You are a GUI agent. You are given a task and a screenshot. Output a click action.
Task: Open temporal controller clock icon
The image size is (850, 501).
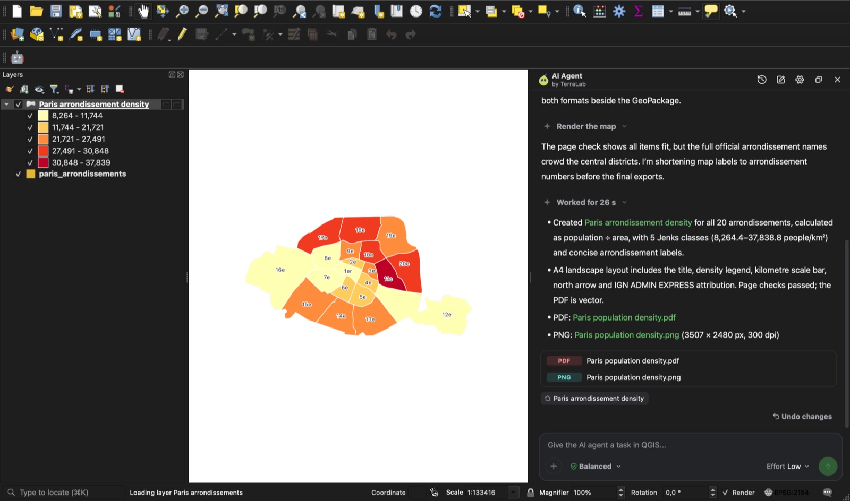[x=416, y=11]
